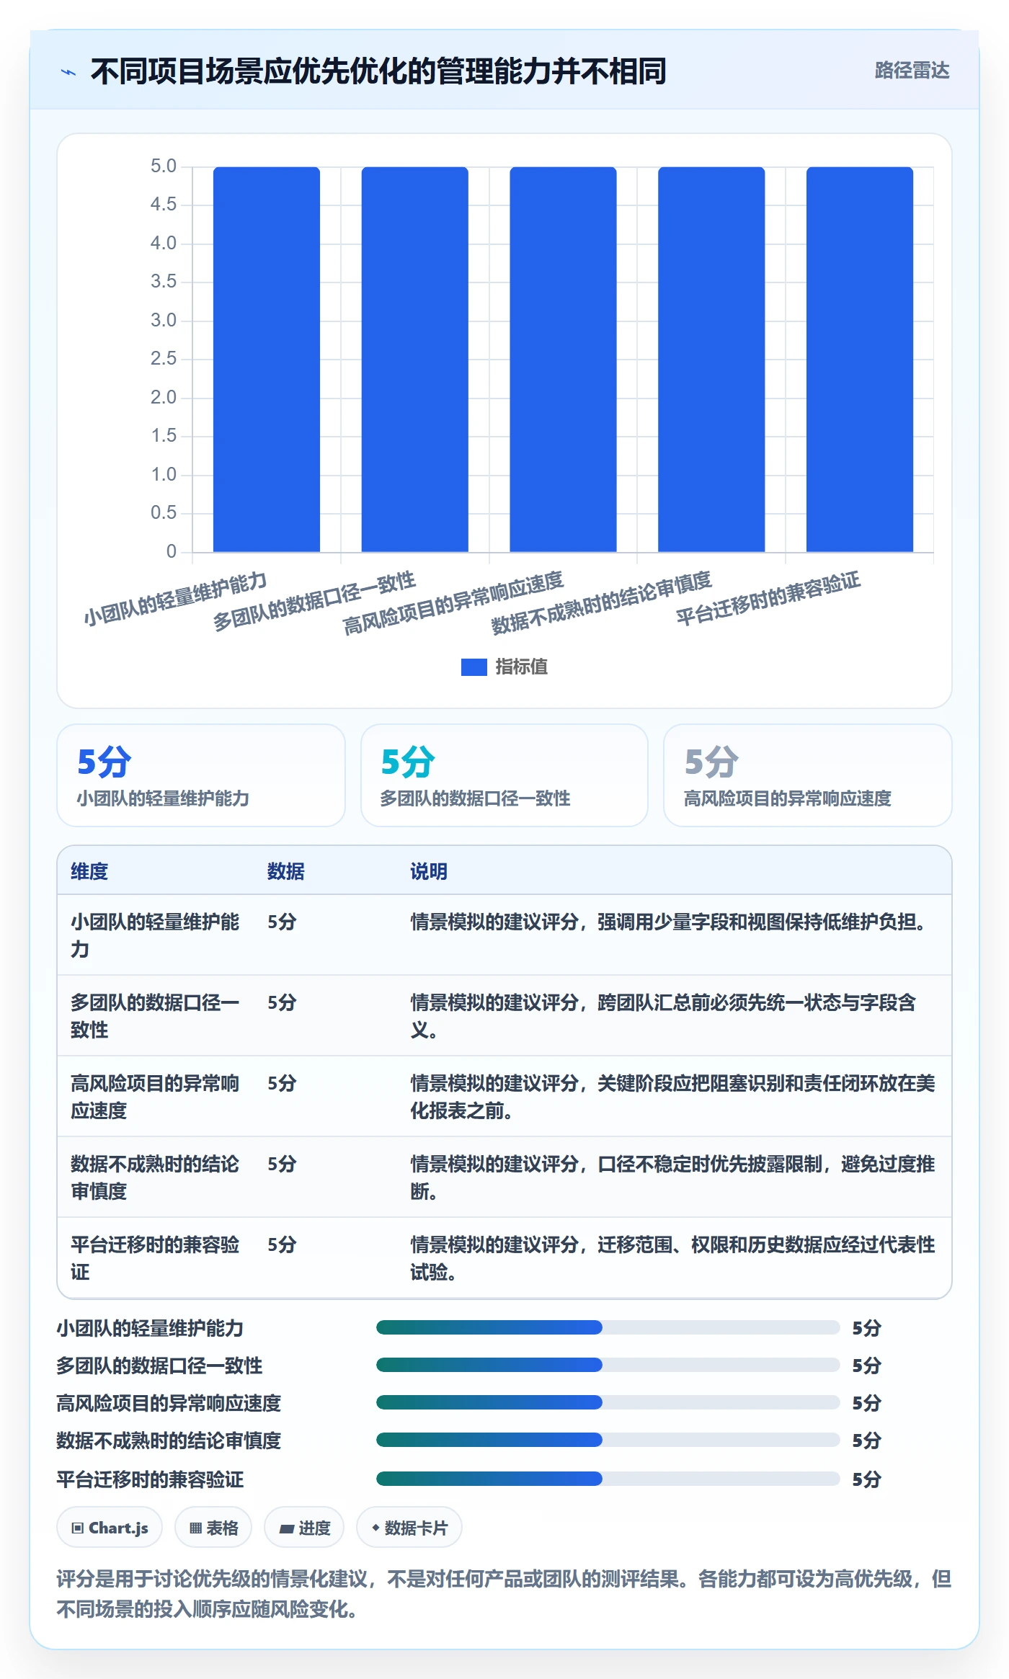1009x1679 pixels.
Task: Click the 维度 column header
Action: point(89,871)
